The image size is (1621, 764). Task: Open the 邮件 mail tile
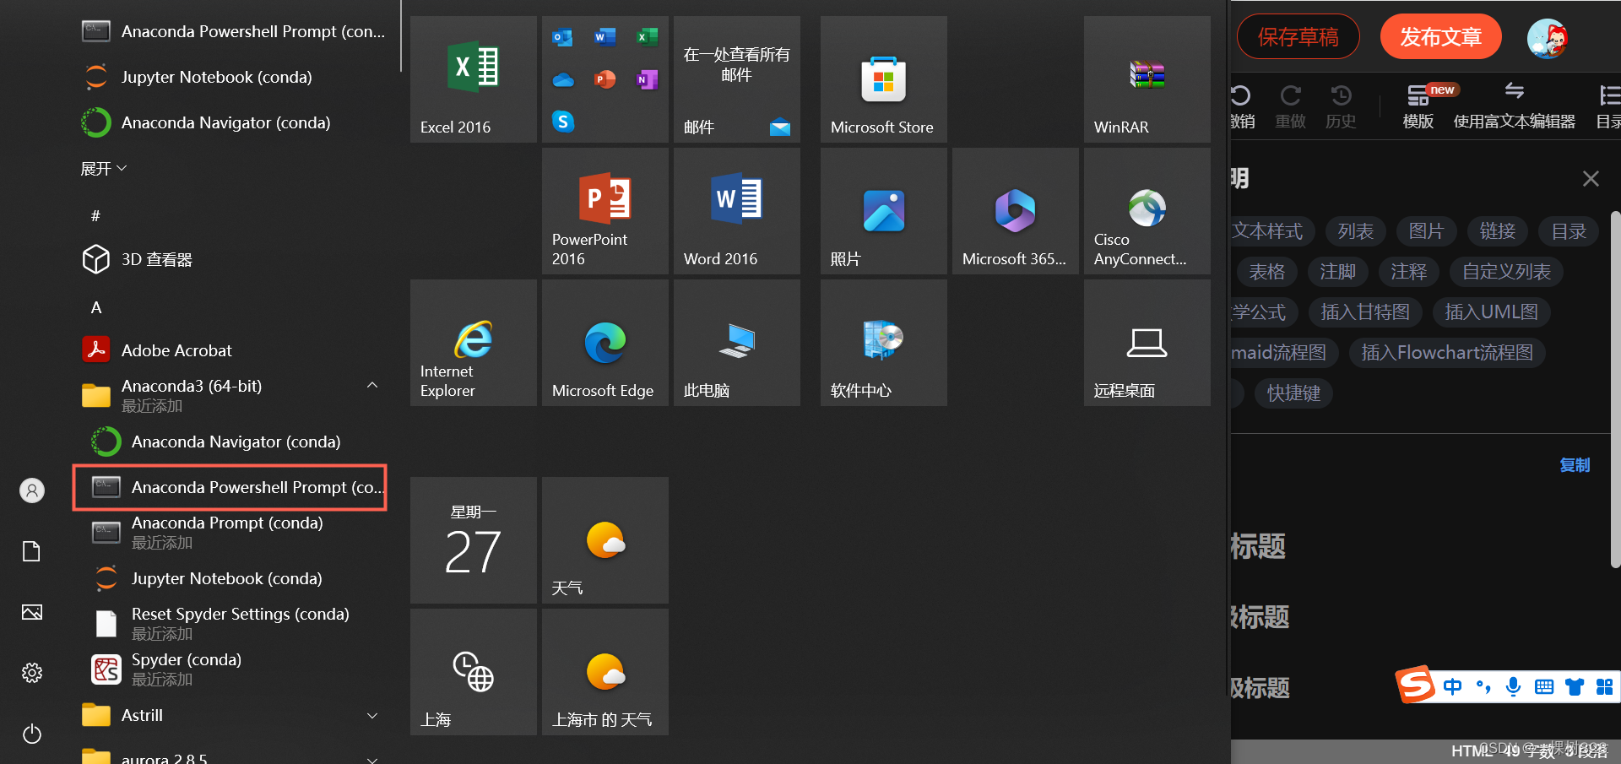coord(737,79)
